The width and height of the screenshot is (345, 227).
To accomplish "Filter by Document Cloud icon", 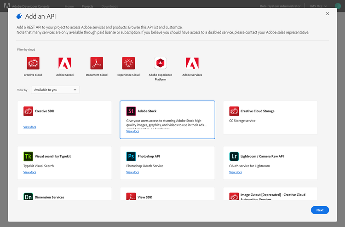I will click(x=97, y=63).
